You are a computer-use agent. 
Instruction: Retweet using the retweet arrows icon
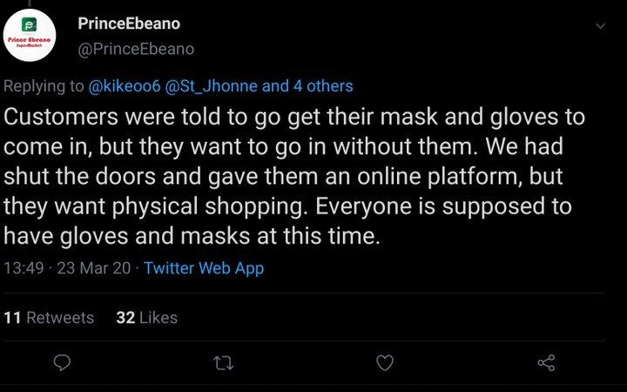(224, 362)
